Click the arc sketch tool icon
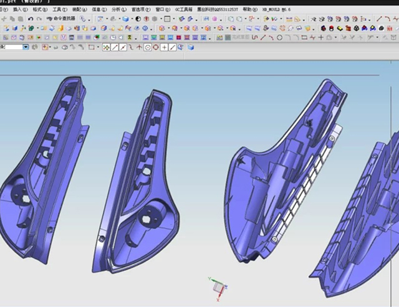399x307 pixels. pyautogui.click(x=271, y=37)
